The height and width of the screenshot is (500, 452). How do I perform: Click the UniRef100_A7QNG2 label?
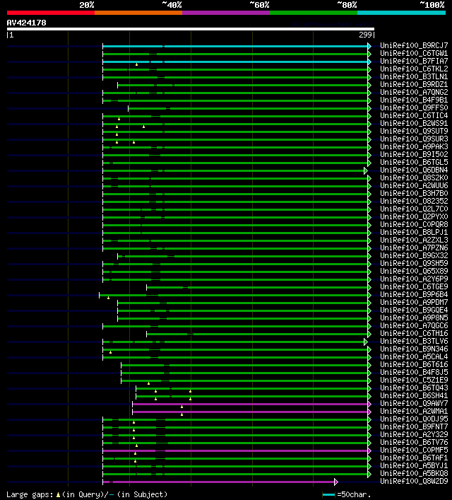tap(414, 92)
